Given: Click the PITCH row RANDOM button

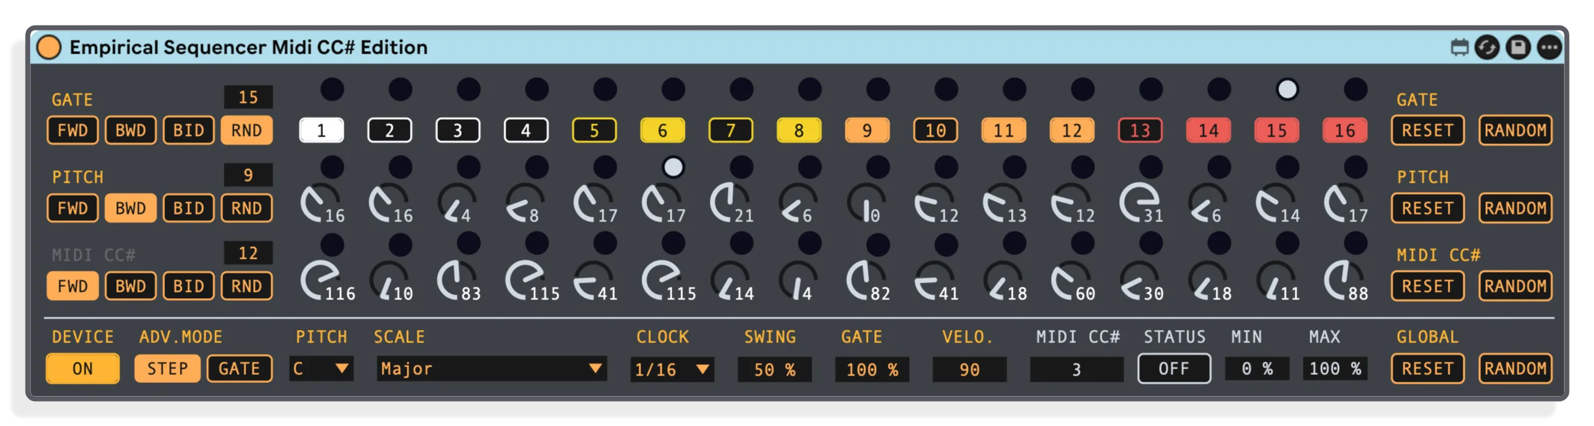Looking at the screenshot, I should click(1515, 208).
